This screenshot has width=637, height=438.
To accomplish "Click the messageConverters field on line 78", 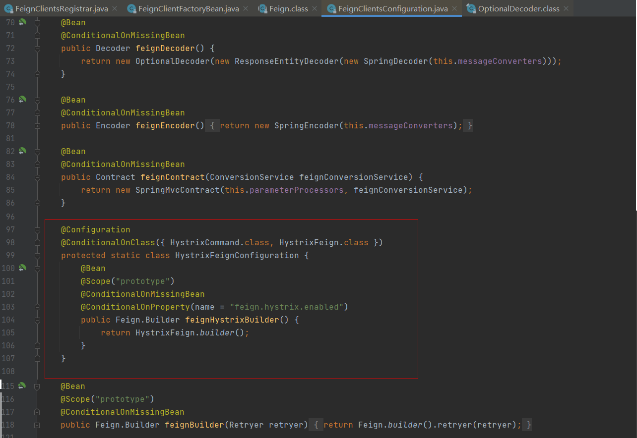I will point(411,126).
